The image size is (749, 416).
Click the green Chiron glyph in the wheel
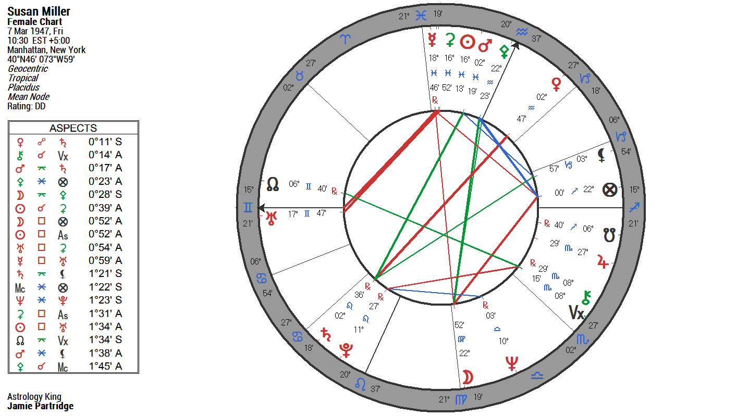click(x=586, y=297)
